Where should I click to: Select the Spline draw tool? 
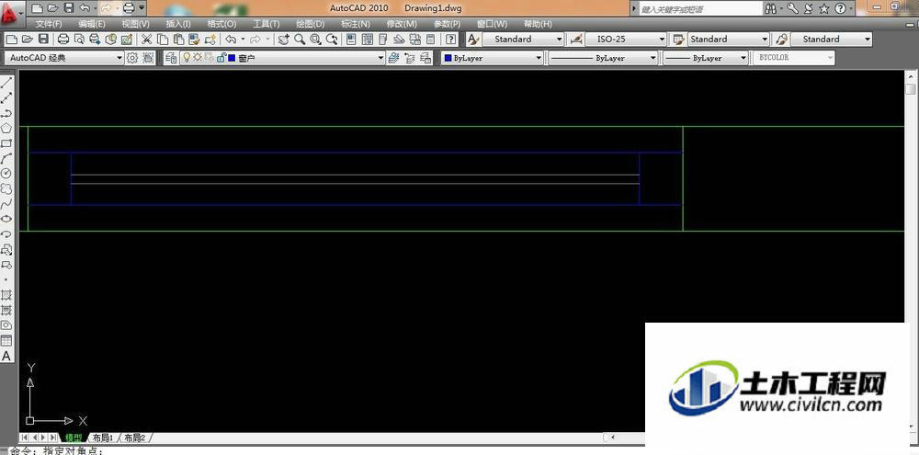(x=6, y=204)
